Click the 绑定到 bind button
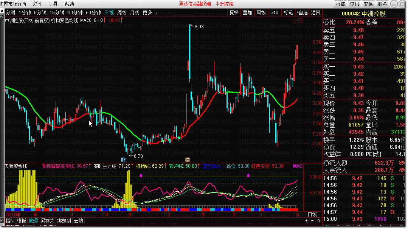 pos(64,221)
